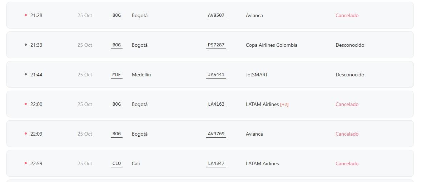Open flight P57287 details
This screenshot has width=422, height=182.
click(216, 45)
